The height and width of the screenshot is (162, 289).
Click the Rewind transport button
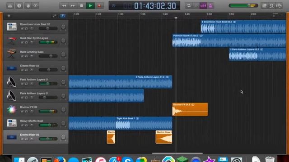[64, 6]
